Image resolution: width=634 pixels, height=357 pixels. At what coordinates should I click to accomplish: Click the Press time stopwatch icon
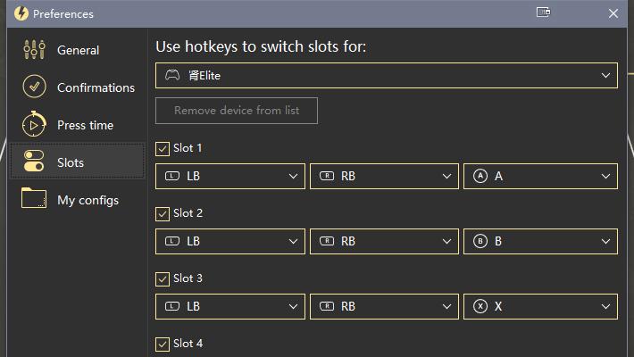(x=34, y=124)
